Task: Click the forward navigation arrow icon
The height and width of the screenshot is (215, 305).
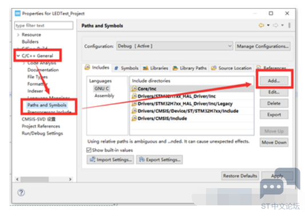Action: (x=275, y=25)
